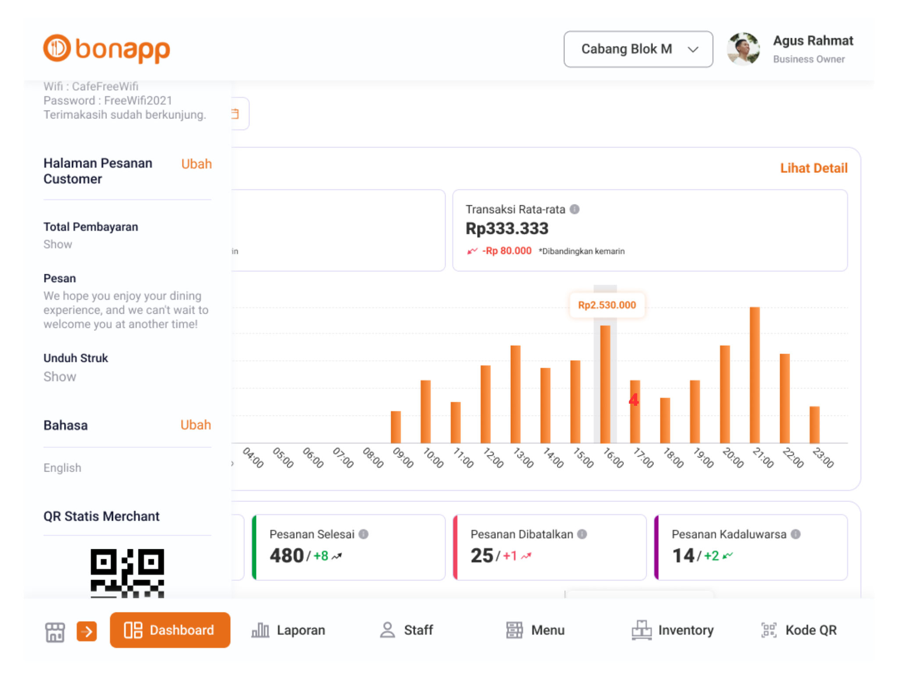898x680 pixels.
Task: Switch to the Staff tab
Action: click(x=406, y=630)
